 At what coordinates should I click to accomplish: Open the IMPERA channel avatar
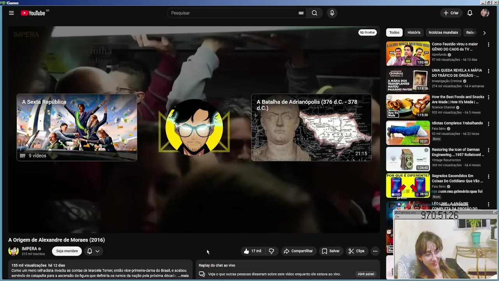(x=14, y=251)
